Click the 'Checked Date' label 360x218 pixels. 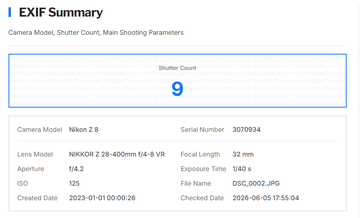click(x=202, y=198)
